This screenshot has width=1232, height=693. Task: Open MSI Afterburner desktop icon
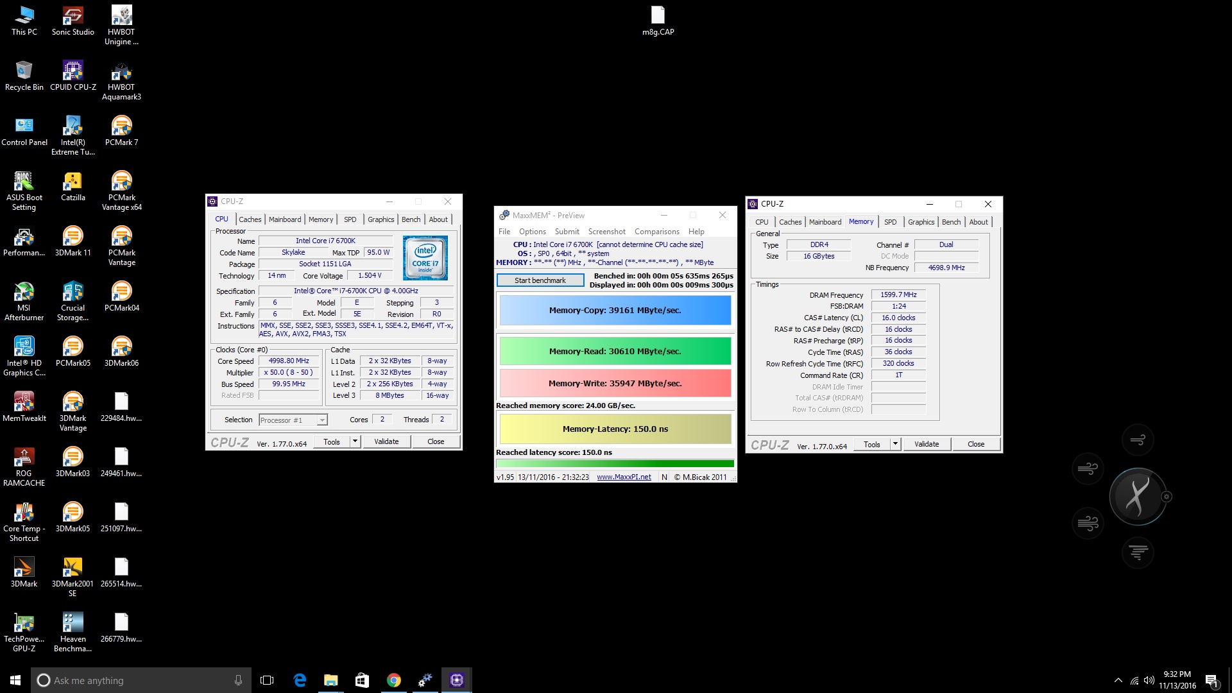point(24,301)
